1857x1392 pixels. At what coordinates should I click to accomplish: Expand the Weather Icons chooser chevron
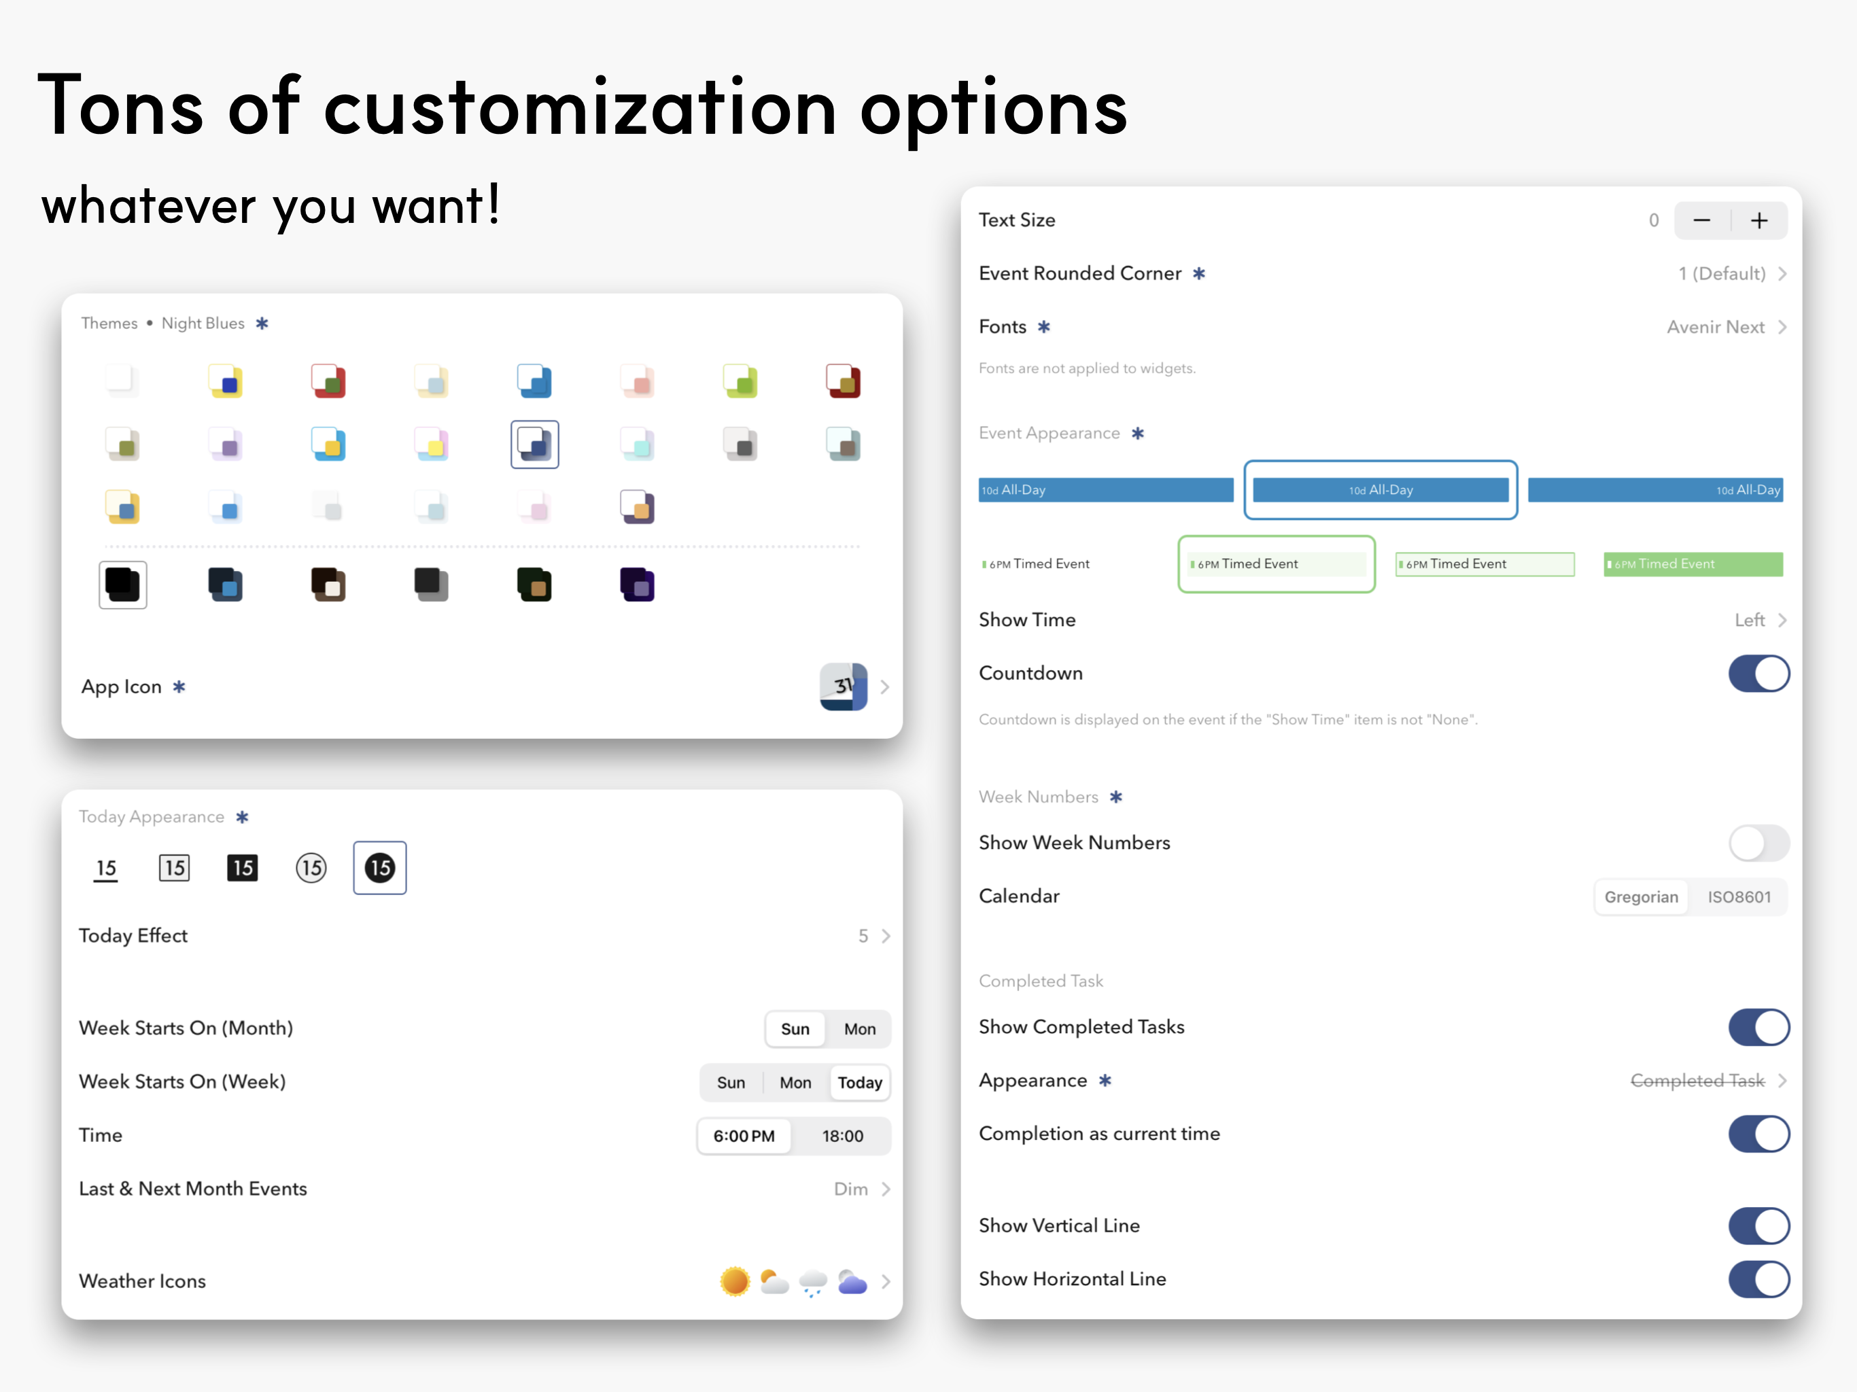(x=886, y=1281)
